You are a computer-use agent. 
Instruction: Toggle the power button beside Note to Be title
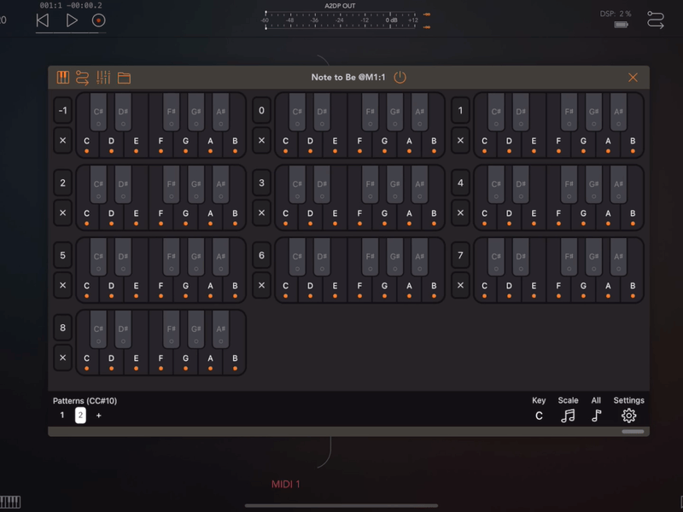point(401,77)
